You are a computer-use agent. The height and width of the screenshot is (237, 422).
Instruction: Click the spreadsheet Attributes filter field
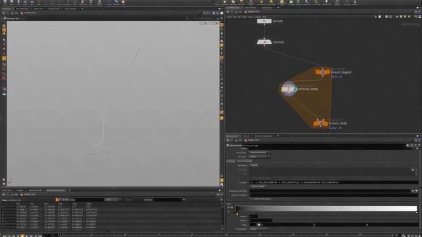167,199
